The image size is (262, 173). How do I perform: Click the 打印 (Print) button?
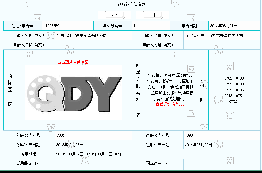pos(115,15)
